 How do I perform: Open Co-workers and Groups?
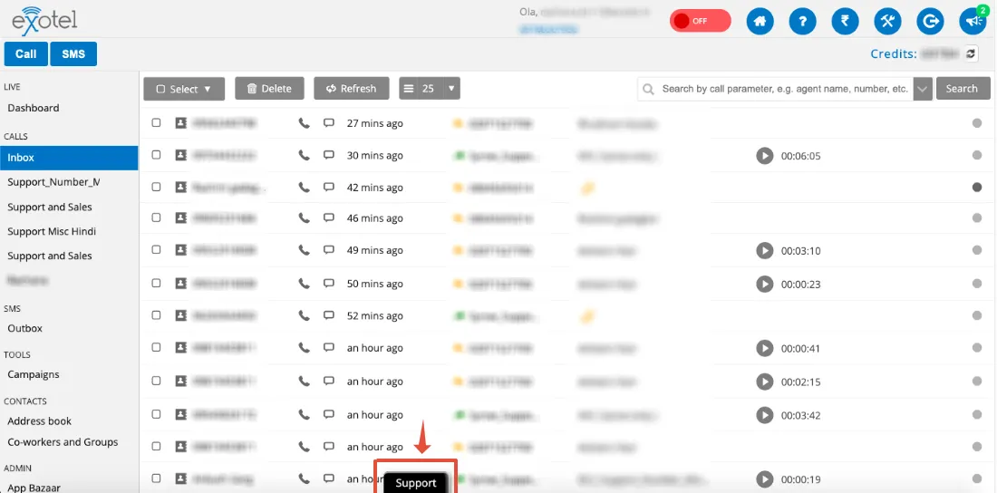63,442
